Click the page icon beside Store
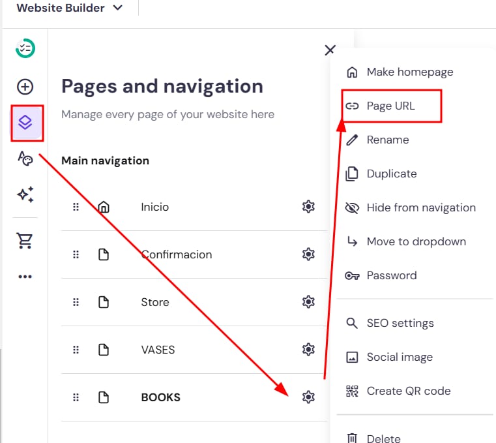This screenshot has height=443, width=496. point(104,302)
